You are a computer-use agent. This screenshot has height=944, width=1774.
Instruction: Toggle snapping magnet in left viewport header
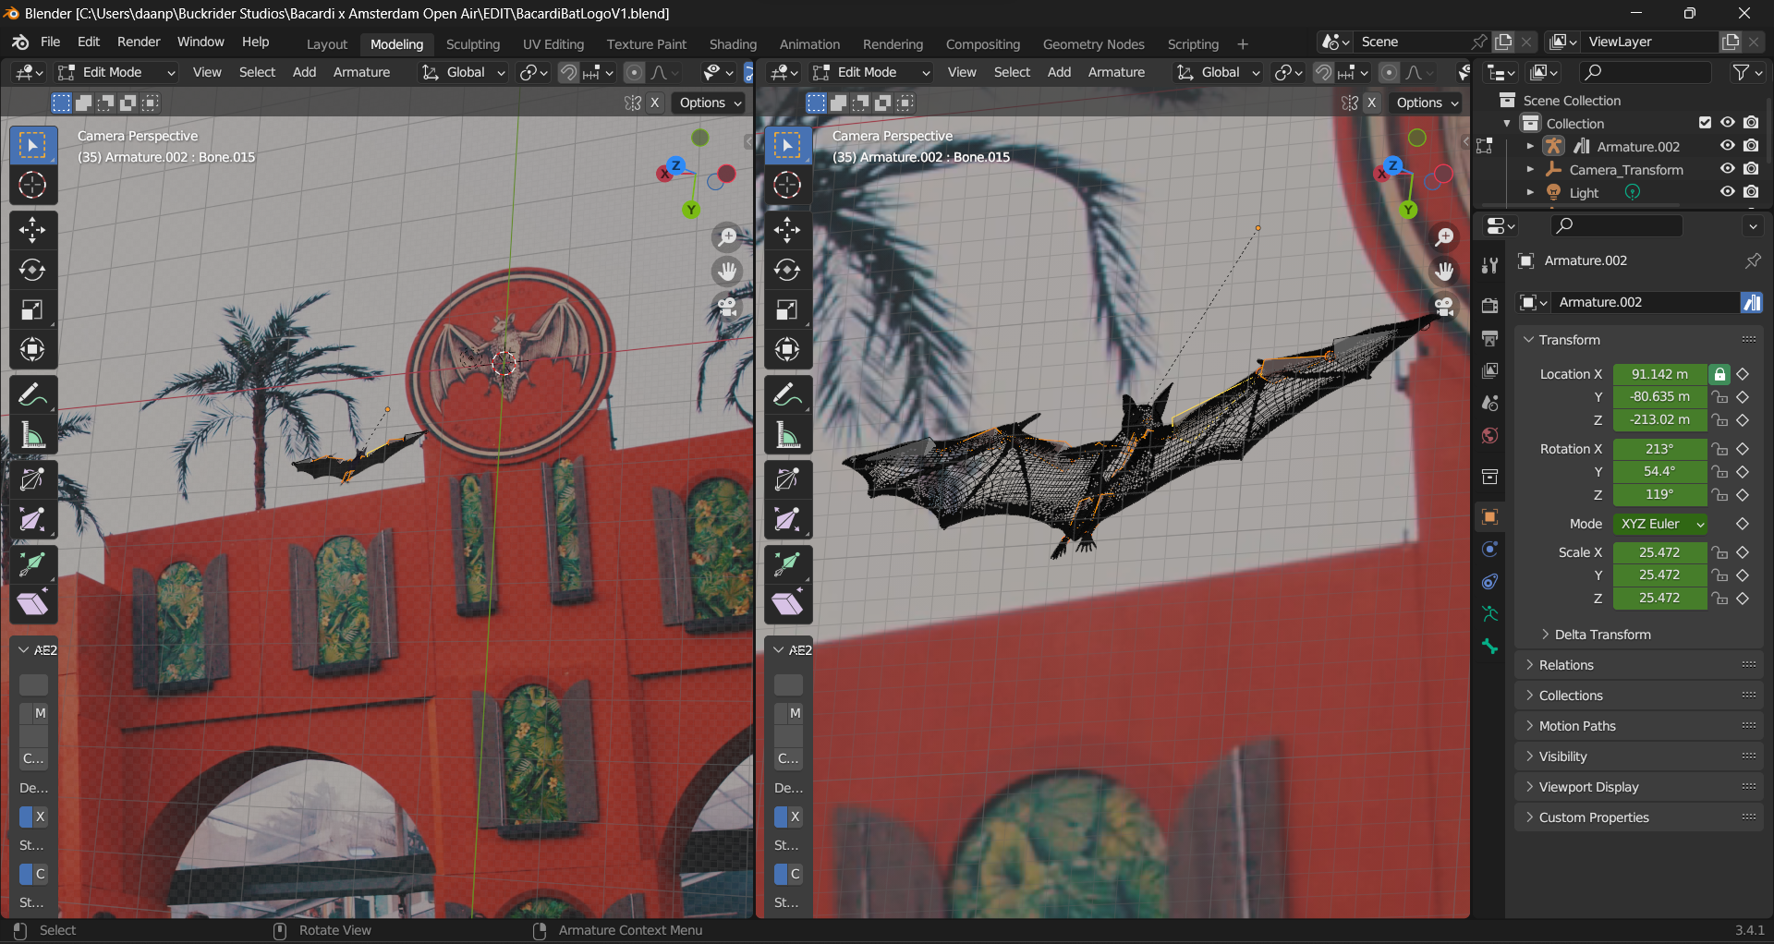tap(569, 72)
